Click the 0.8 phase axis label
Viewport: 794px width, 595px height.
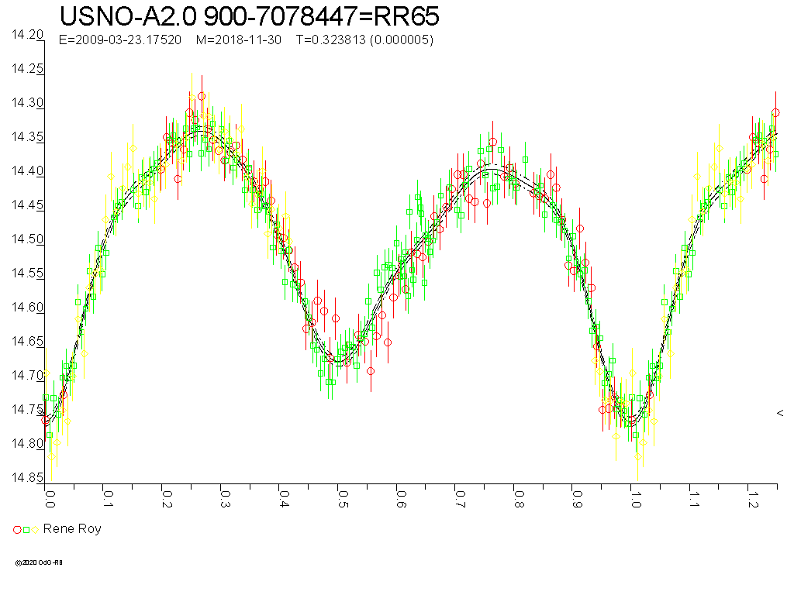(x=518, y=499)
